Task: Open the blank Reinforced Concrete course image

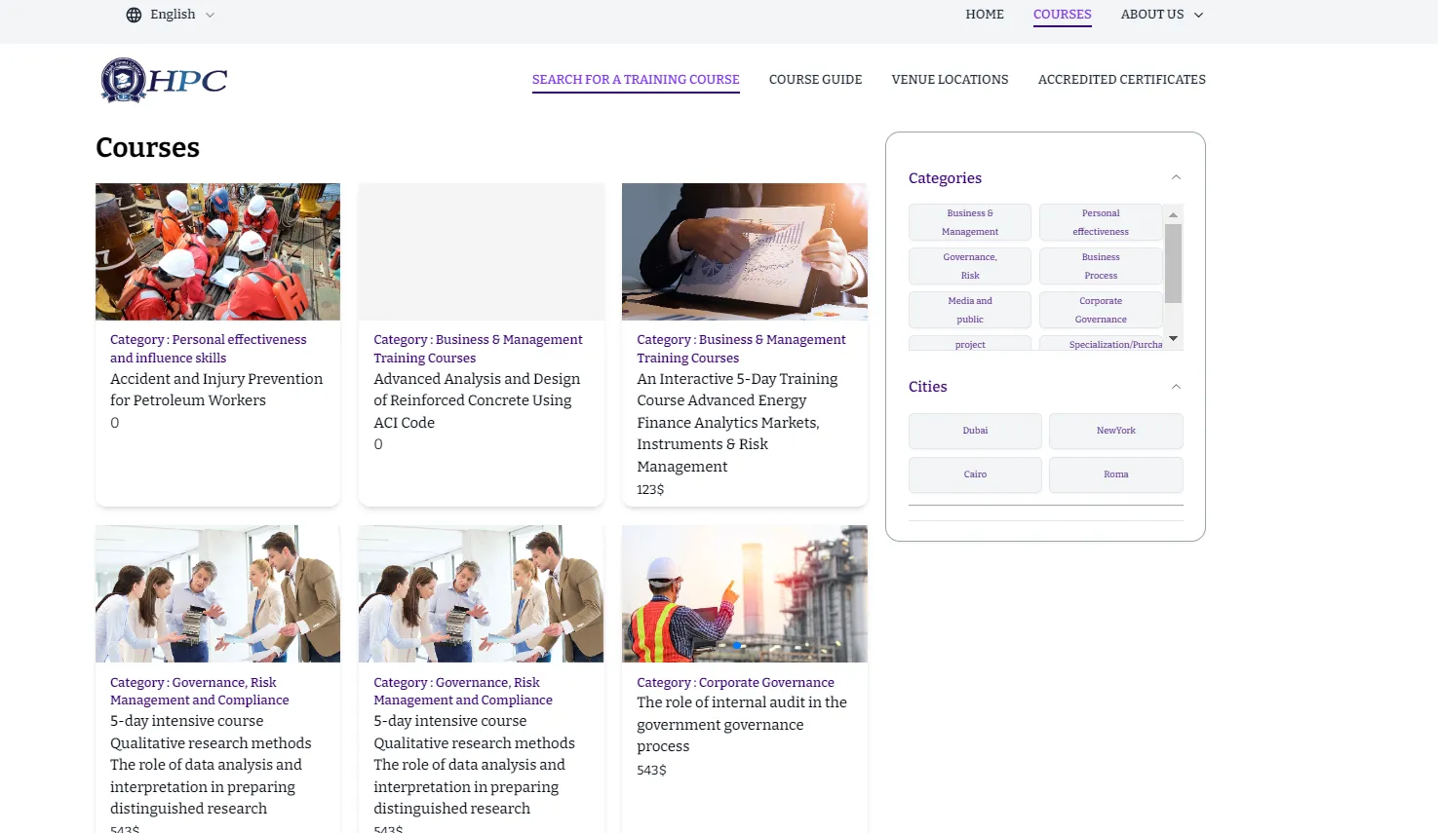Action: tap(482, 251)
